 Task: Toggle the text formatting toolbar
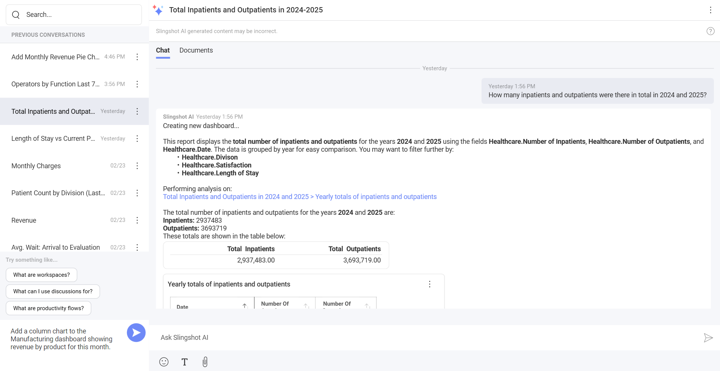click(184, 362)
